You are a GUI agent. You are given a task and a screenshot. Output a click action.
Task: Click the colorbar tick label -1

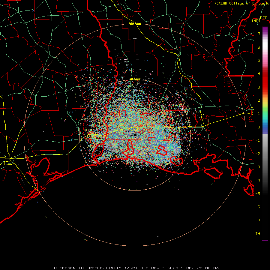(258, 140)
